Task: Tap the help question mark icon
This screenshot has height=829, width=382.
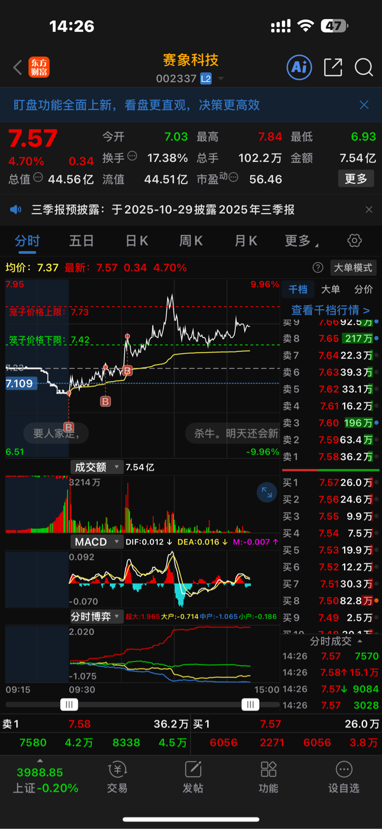Action: pos(318,267)
